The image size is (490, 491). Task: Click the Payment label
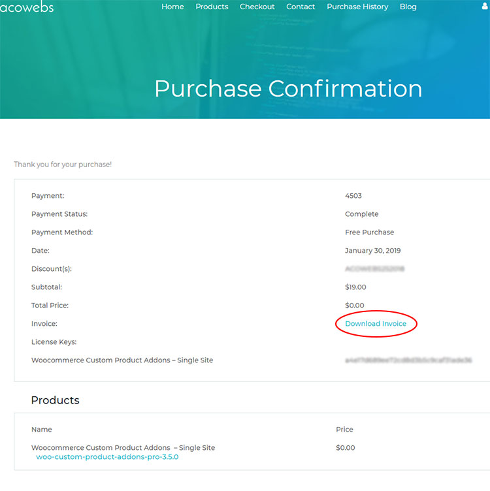(x=48, y=196)
